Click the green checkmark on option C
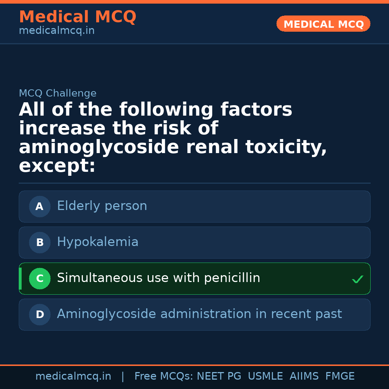Screen dimensions: 389x389 (357, 279)
